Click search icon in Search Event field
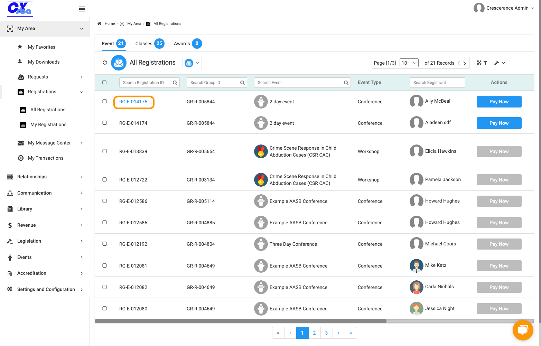541x346 pixels. click(x=346, y=83)
